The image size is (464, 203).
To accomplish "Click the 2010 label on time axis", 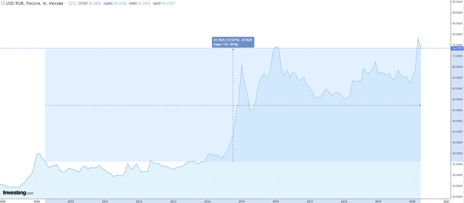I will click(71, 201).
